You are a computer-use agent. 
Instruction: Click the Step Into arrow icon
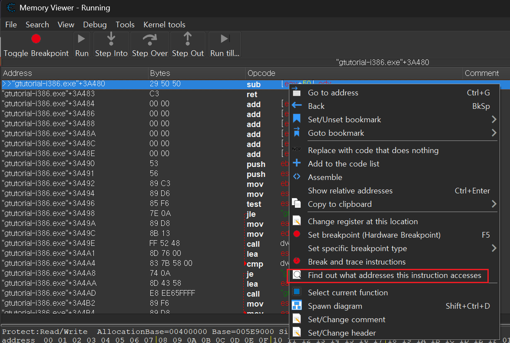[111, 39]
